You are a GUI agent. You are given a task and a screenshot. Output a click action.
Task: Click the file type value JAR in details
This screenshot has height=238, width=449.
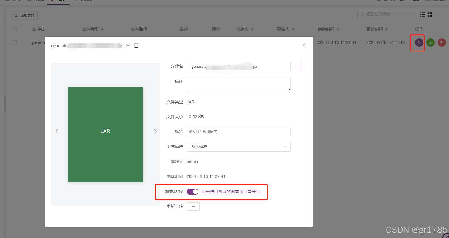[x=190, y=102]
